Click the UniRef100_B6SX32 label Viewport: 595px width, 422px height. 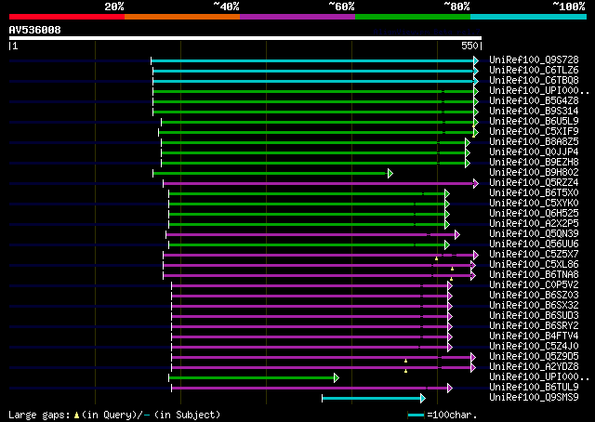pos(534,306)
